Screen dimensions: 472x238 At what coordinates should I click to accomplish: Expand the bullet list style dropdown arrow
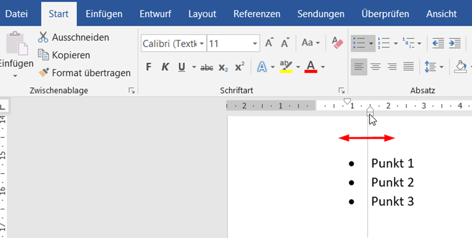[x=371, y=44]
